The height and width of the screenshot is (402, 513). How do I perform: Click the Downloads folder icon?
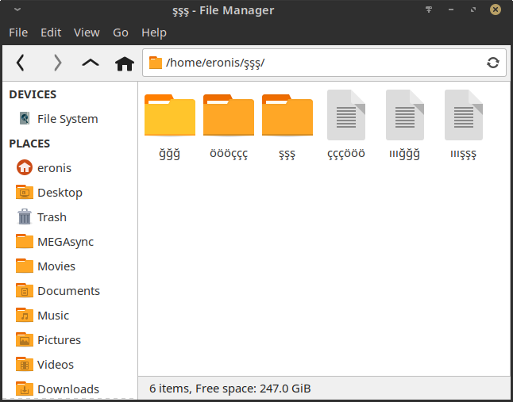coord(25,389)
